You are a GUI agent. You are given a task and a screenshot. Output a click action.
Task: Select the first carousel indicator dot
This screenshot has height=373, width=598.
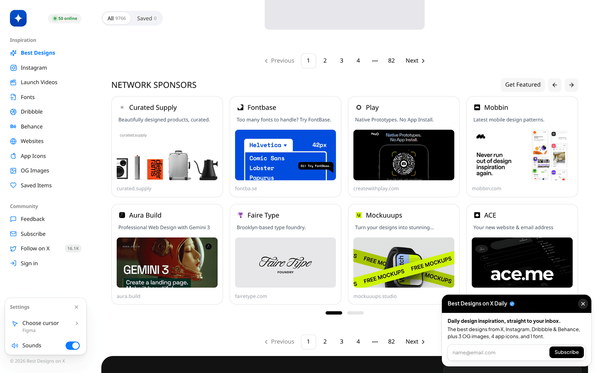(334, 313)
